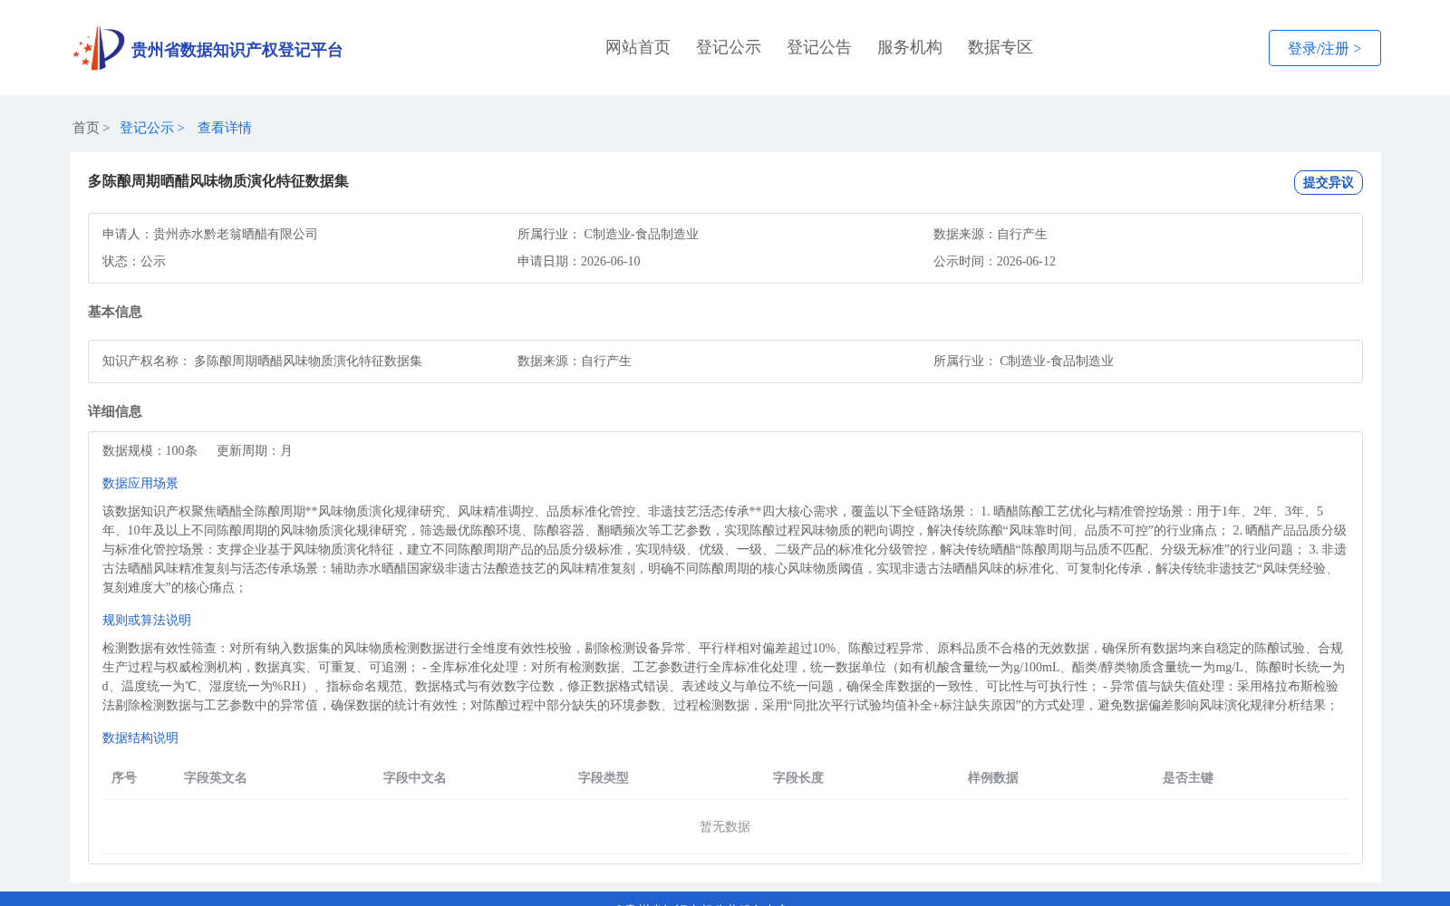Image resolution: width=1450 pixels, height=906 pixels.
Task: Click the 详细信息 section heading
Action: pyautogui.click(x=115, y=411)
